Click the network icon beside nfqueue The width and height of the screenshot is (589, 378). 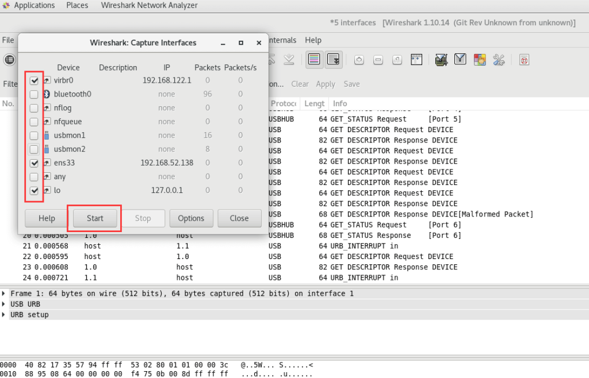tap(47, 122)
